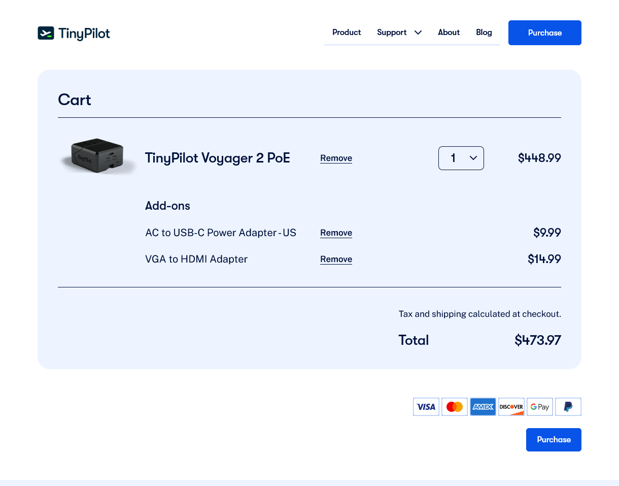Visit the Blog page
The image size is (619, 486).
(484, 33)
